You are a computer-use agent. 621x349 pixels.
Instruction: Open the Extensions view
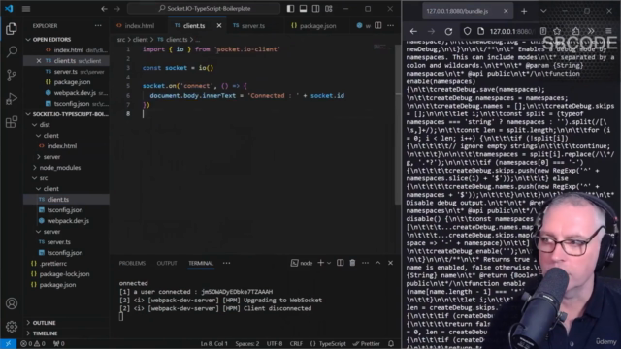coord(12,121)
